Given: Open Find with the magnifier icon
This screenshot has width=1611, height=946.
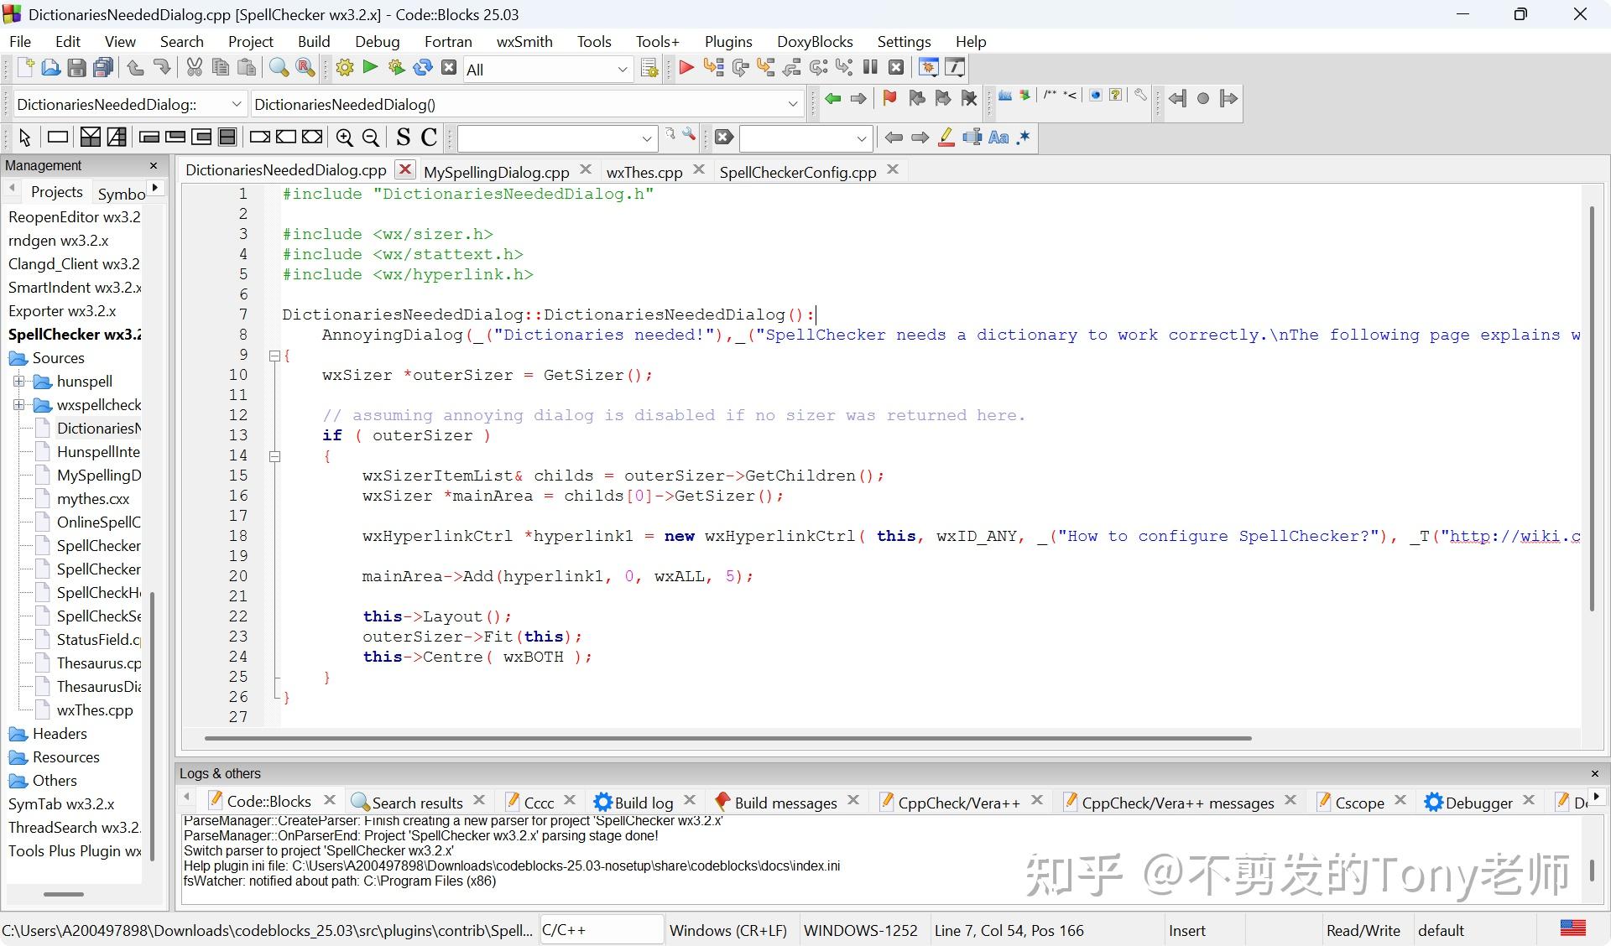Looking at the screenshot, I should pyautogui.click(x=279, y=68).
